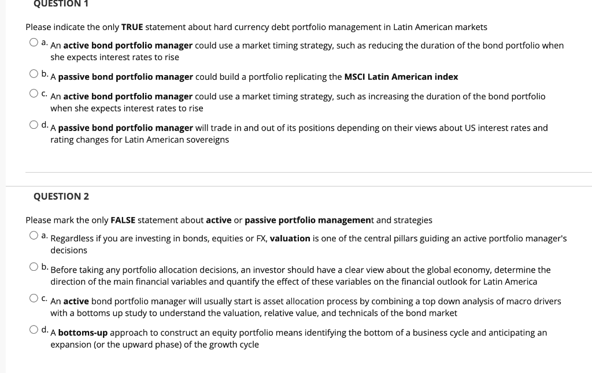Select radio option a in Question 1
Viewport: 592px width, 373px height.
[x=33, y=41]
